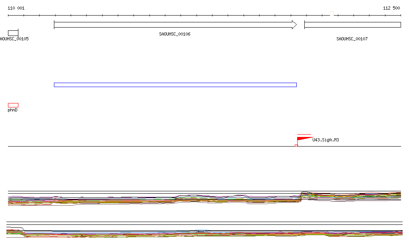The image size is (409, 244).
Task: Click the U43.SigA.M3 label
Action: tap(326, 140)
